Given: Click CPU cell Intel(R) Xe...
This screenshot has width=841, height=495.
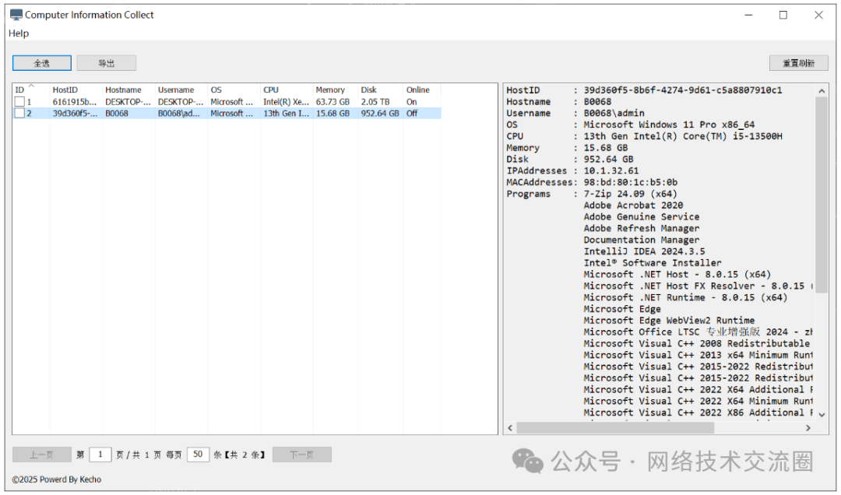Looking at the screenshot, I should tap(286, 102).
